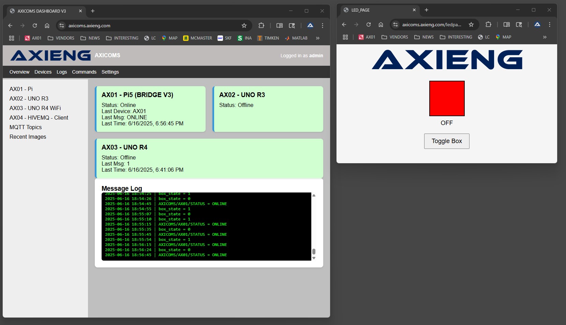Viewport: 566px width, 325px height.
Task: Click the site permissions tune icon in address bar
Action: point(61,26)
